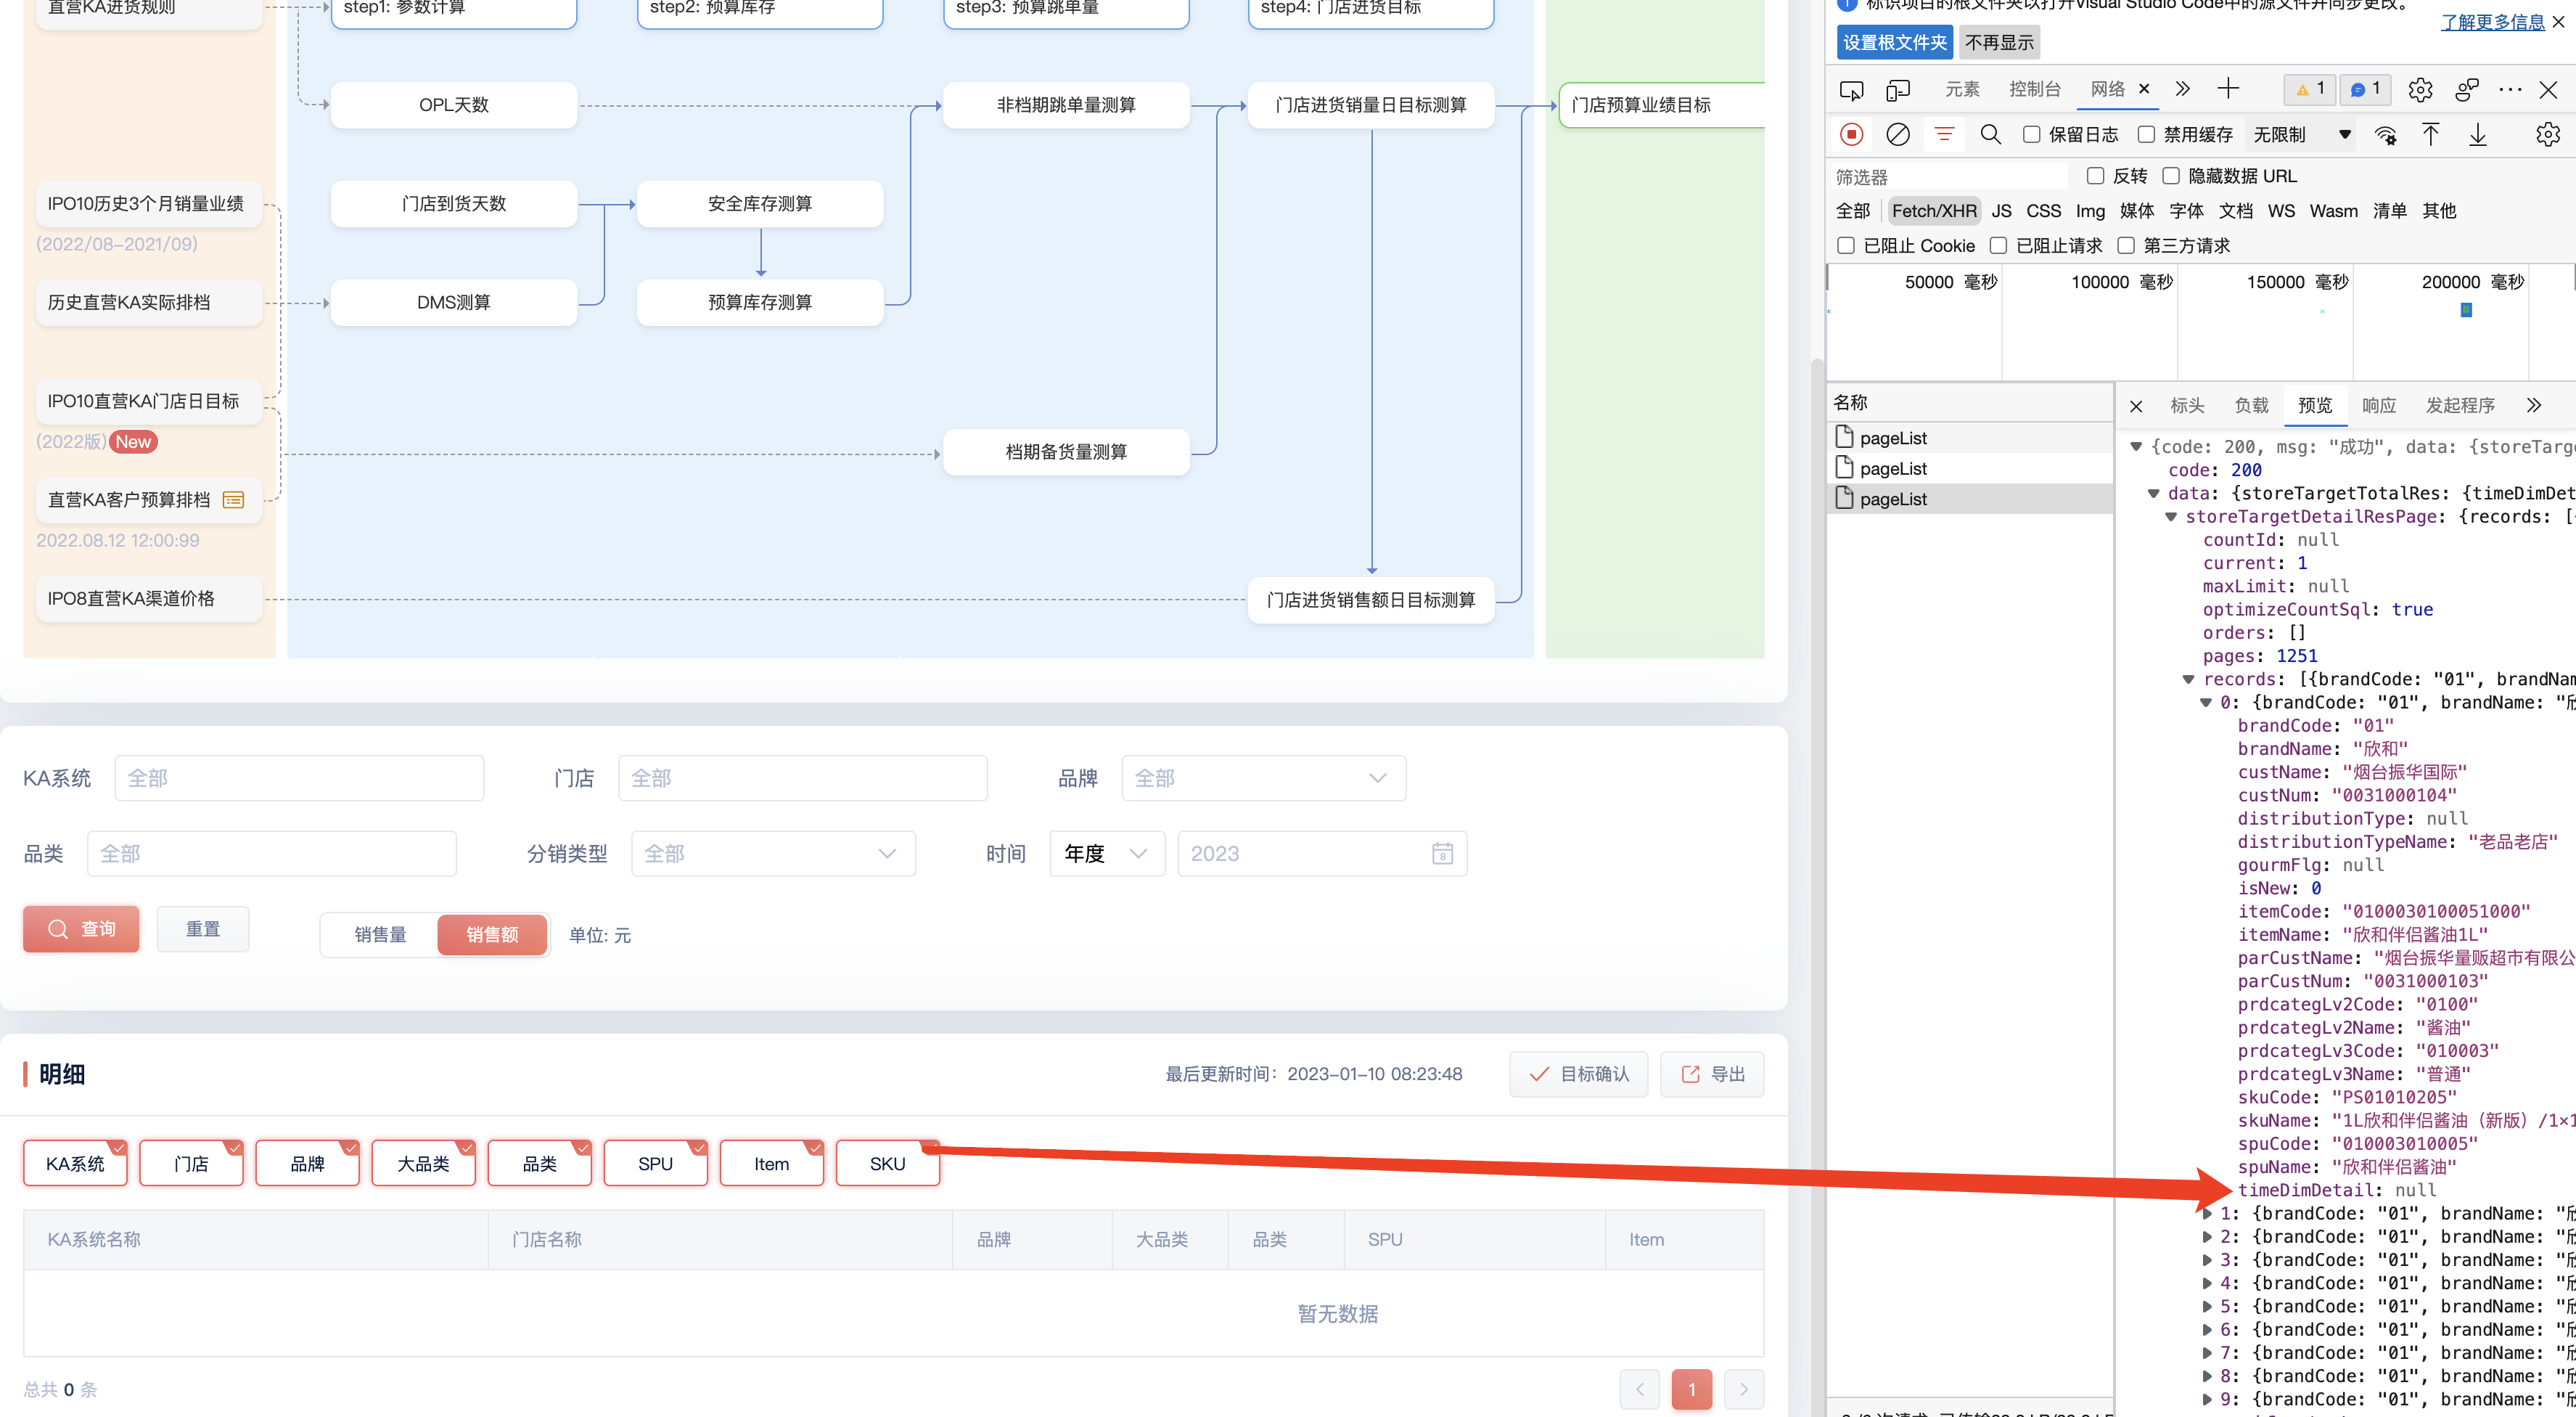The width and height of the screenshot is (2576, 1417).
Task: Enable 禁用缓存 checkbox
Action: coord(2146,134)
